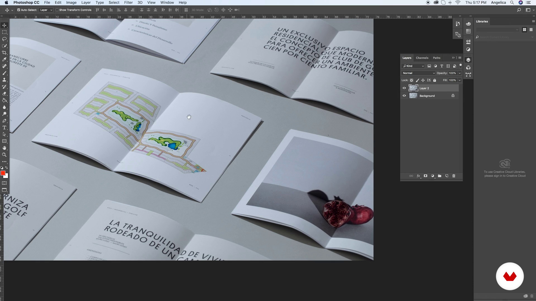This screenshot has height=301, width=536.
Task: Click the Search Current Library field
Action: point(505,37)
